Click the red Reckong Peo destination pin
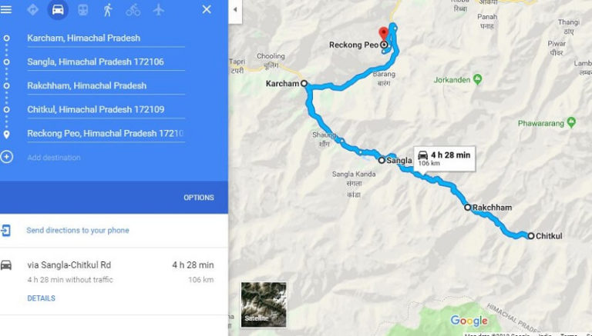 pyautogui.click(x=384, y=34)
